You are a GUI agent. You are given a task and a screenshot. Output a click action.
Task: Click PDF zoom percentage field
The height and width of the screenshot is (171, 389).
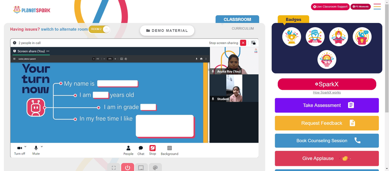tap(110, 59)
